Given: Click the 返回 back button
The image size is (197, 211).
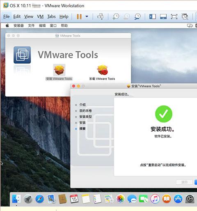Looking at the screenshot, I should pyautogui.click(x=184, y=182).
